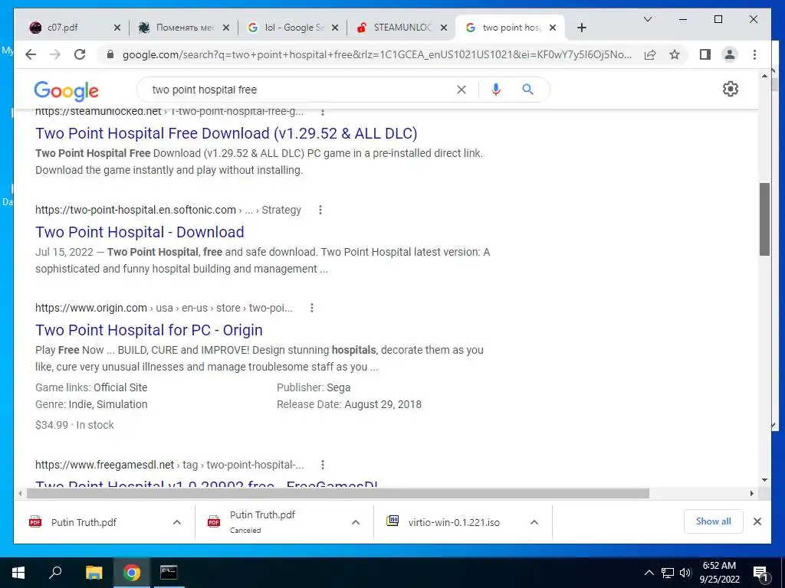
Task: Reload the current page
Action: 80,54
